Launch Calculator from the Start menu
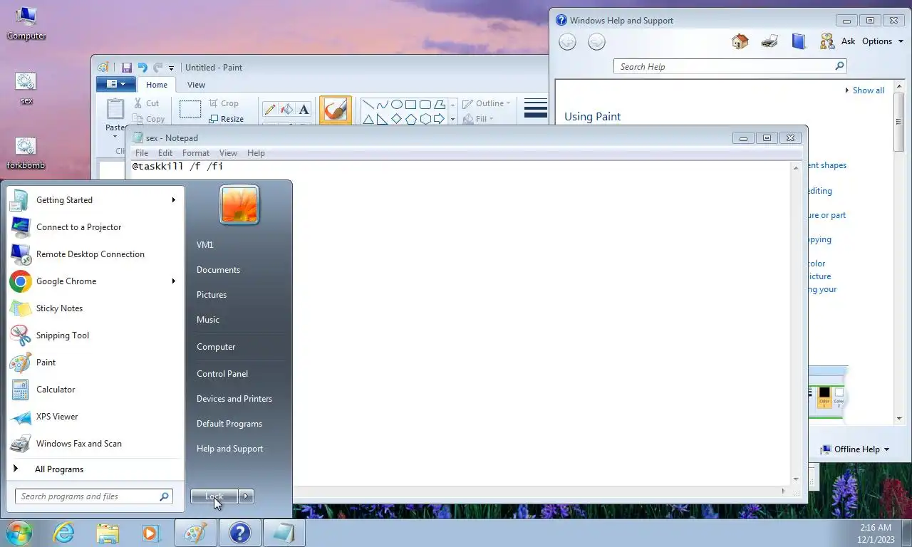Screen dimensions: 912x547 pos(95,390)
